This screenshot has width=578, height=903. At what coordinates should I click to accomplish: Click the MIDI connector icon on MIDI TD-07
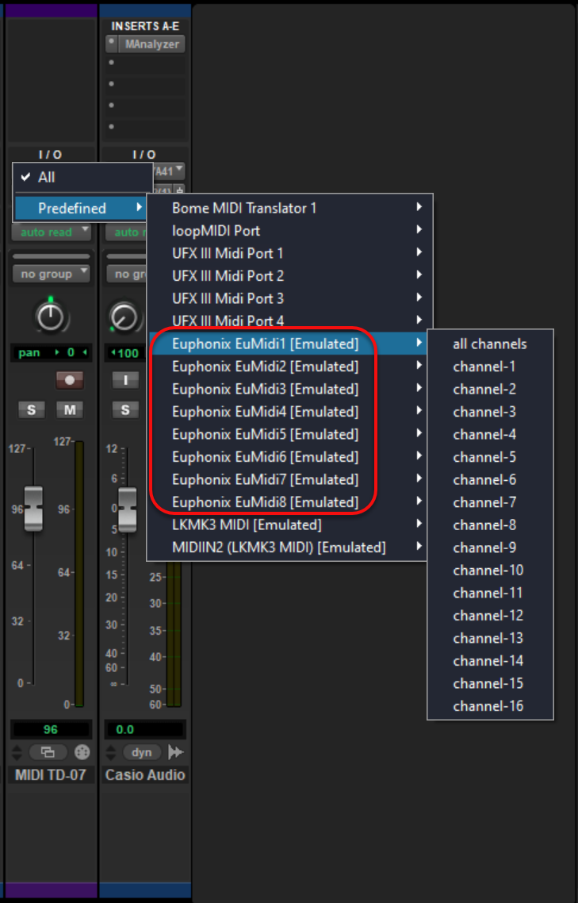tap(82, 752)
